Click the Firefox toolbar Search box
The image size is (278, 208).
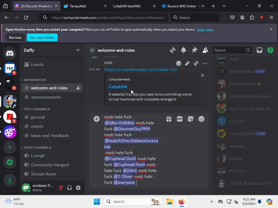tap(195, 18)
